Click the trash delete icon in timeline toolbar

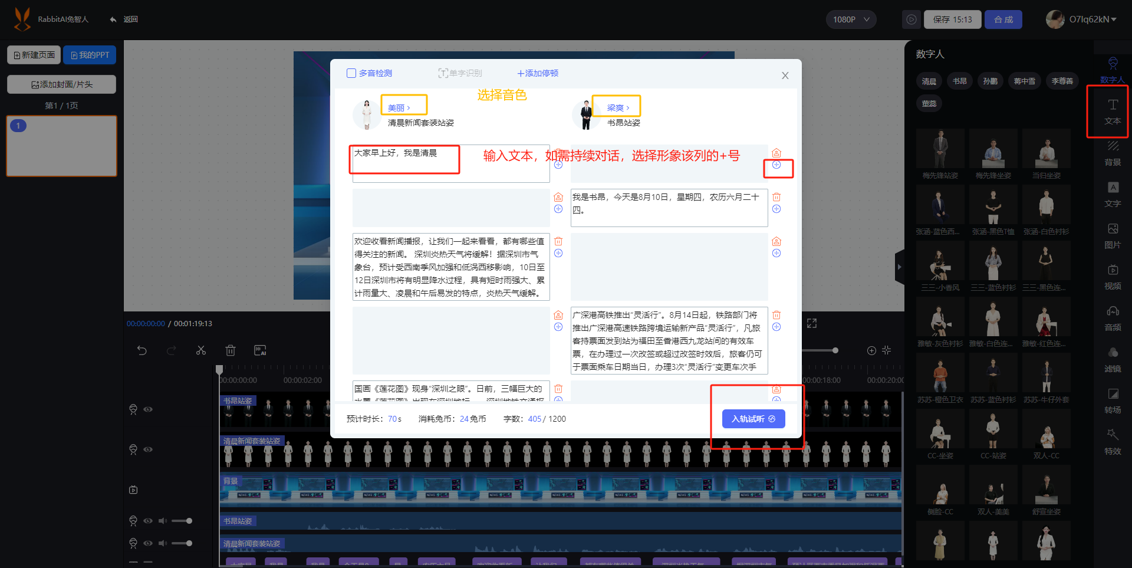click(x=231, y=350)
